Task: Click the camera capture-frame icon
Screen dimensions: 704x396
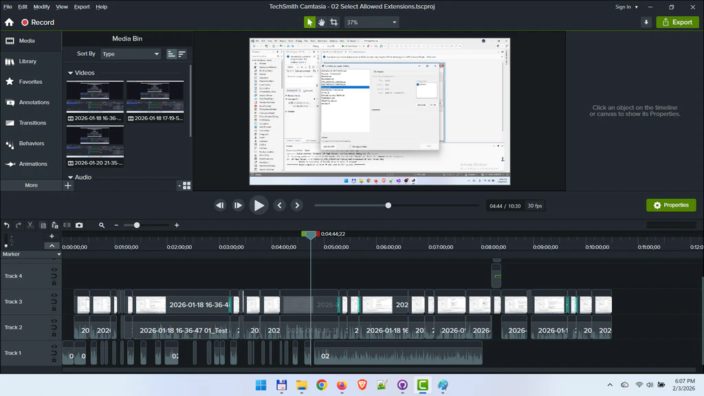Action: tap(80, 225)
